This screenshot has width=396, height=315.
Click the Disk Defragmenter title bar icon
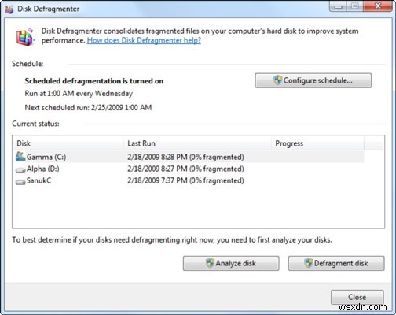pyautogui.click(x=9, y=9)
